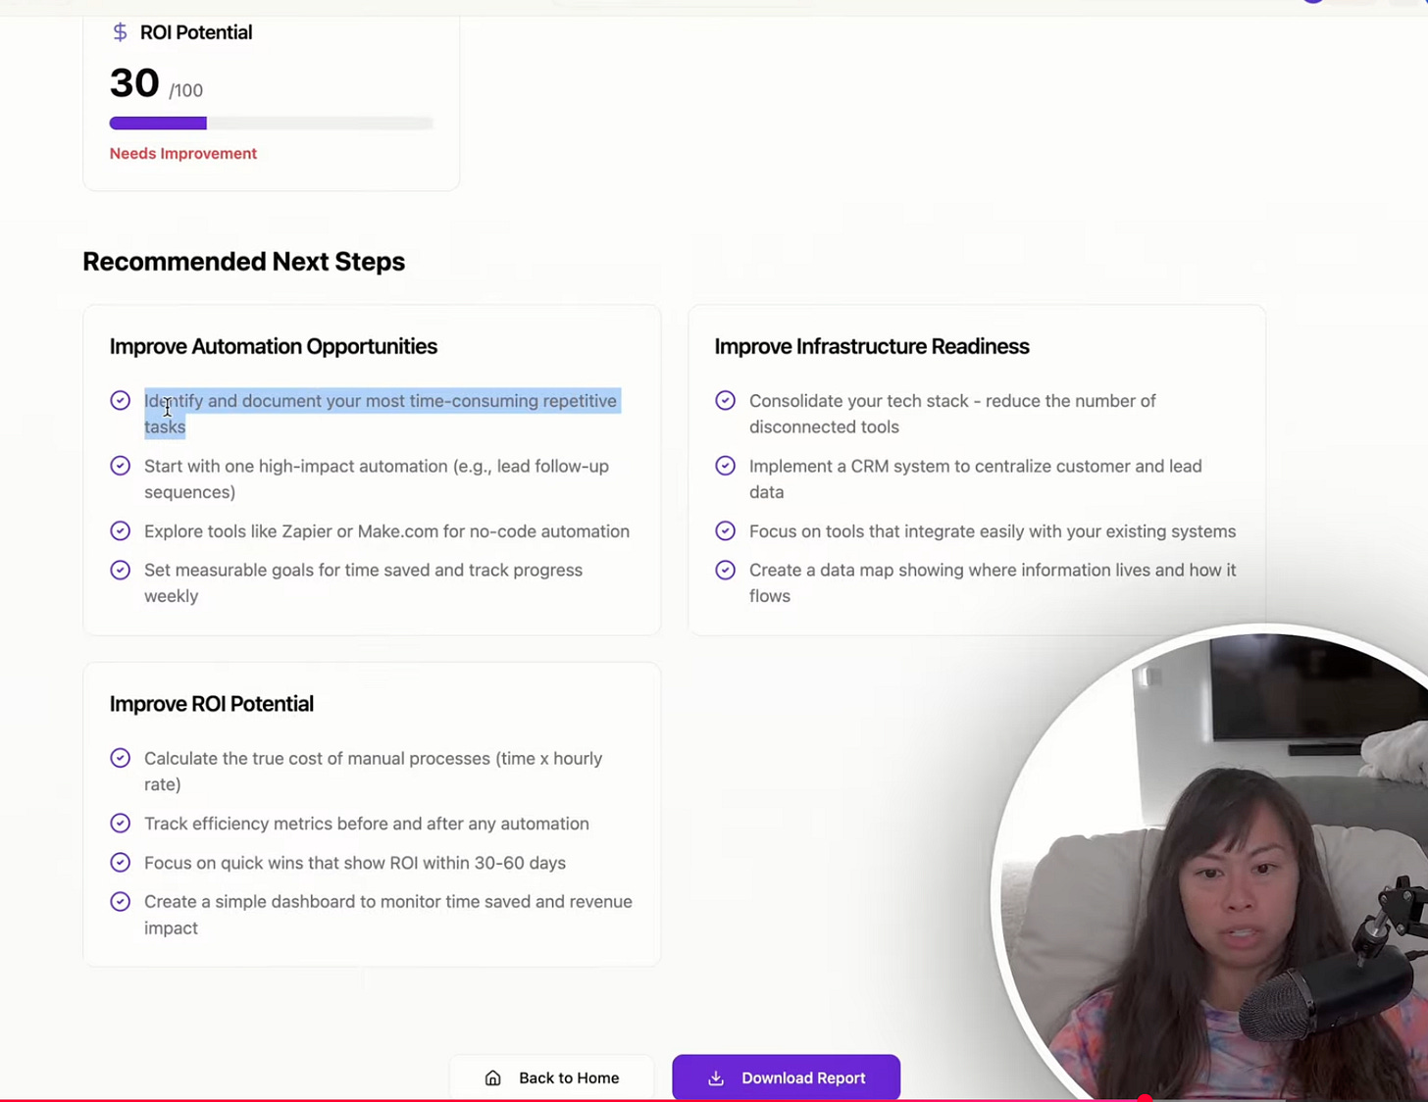
Task: Click the check icon next to Create a data map
Action: (726, 570)
